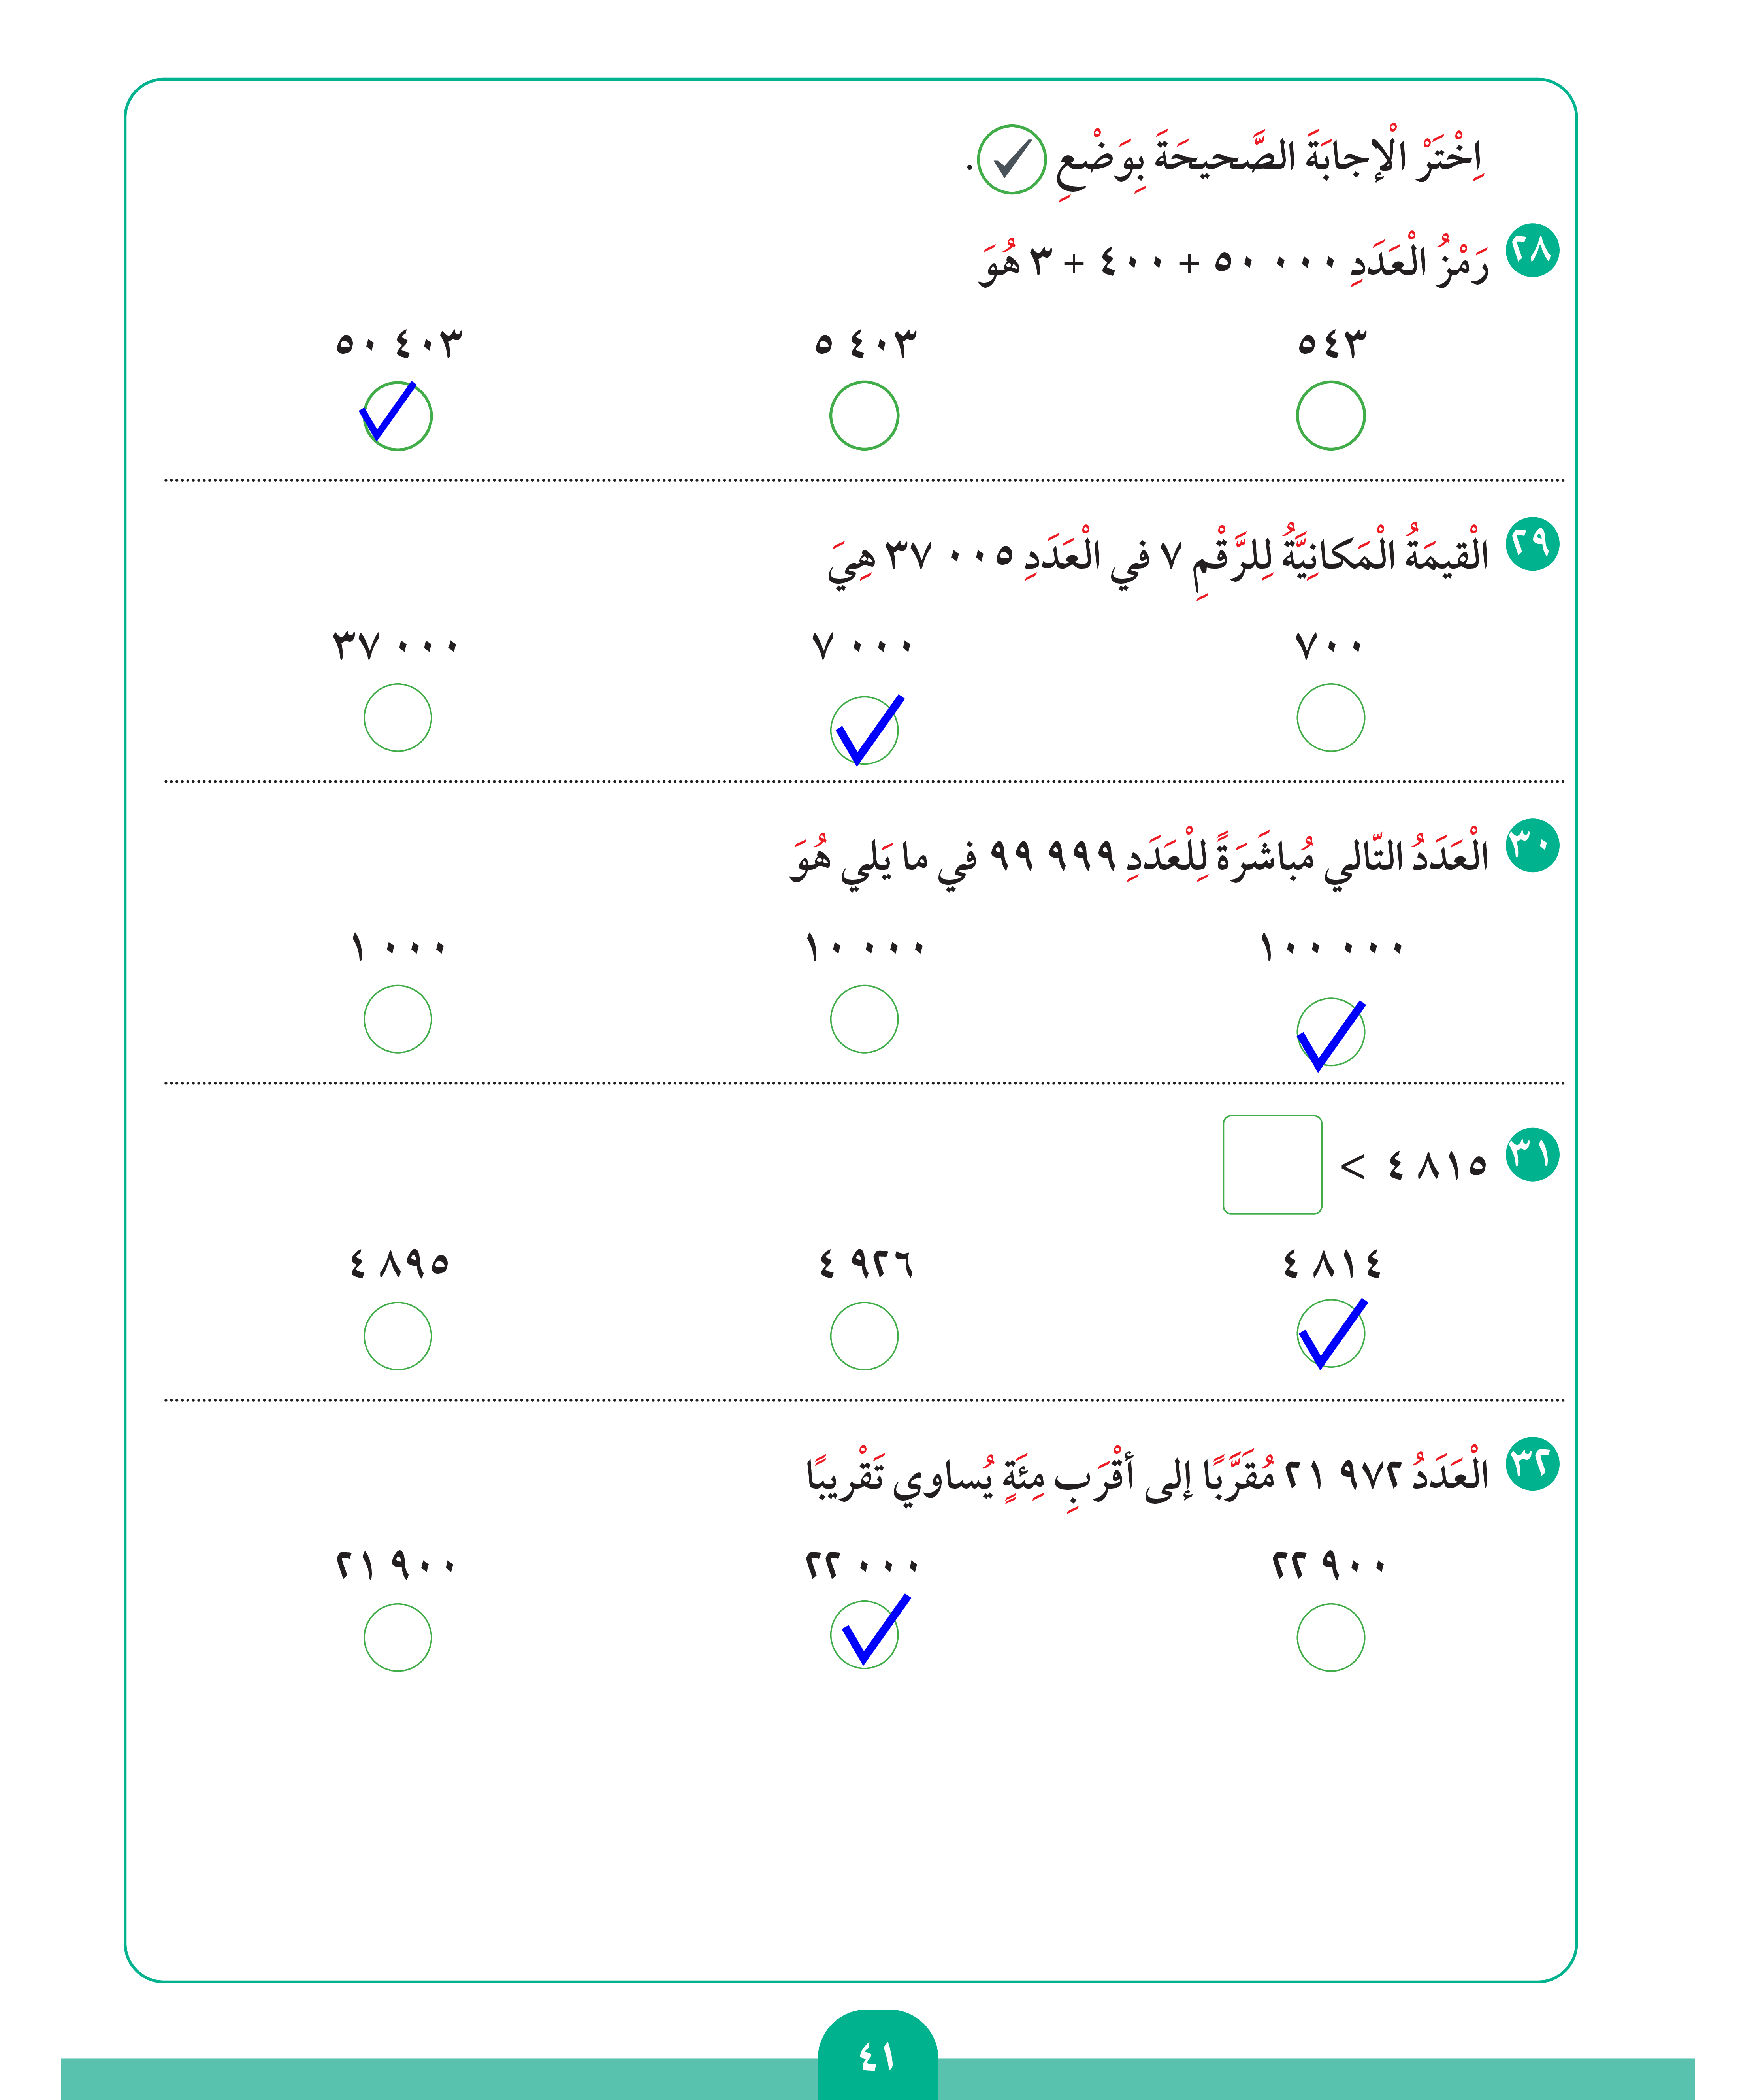Image resolution: width=1756 pixels, height=2100 pixels.
Task: Pick the circle under 700 in question 29
Action: tap(1330, 718)
